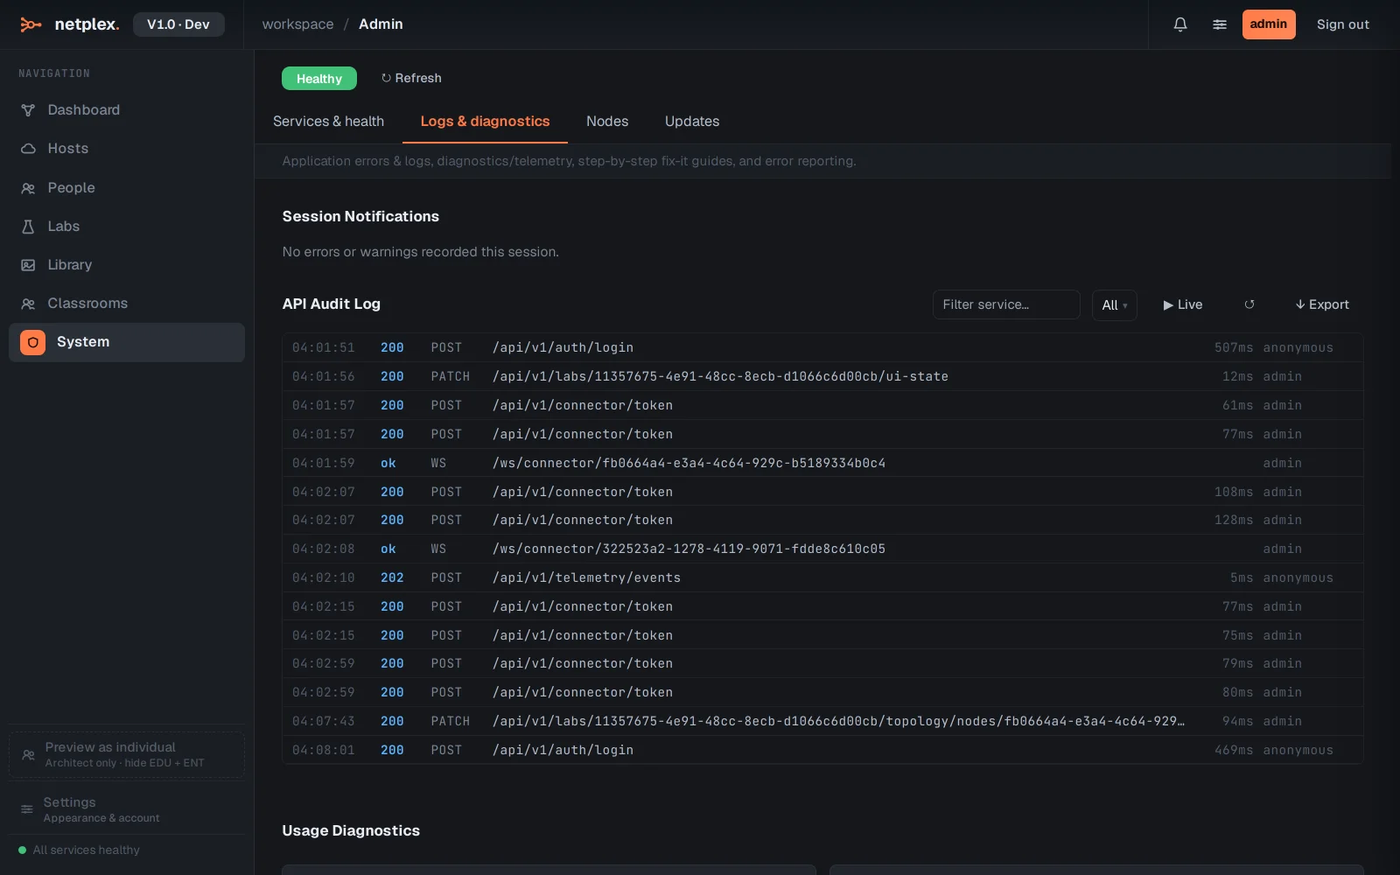Viewport: 1400px width, 875px height.
Task: Open the All status filter dropdown
Action: click(x=1114, y=304)
